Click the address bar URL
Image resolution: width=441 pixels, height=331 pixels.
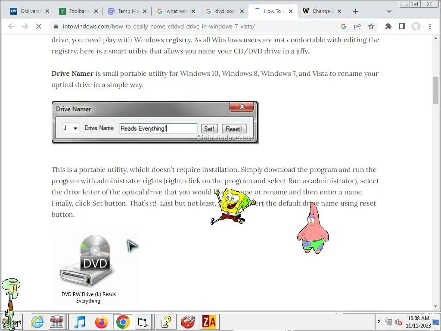[x=158, y=26]
